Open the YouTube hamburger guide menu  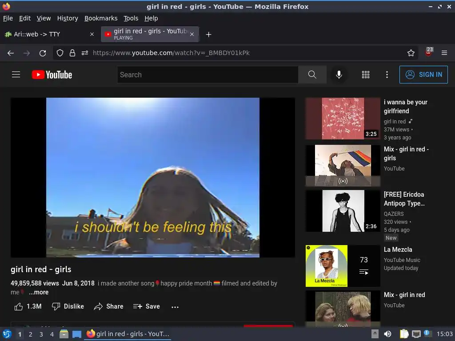(16, 75)
